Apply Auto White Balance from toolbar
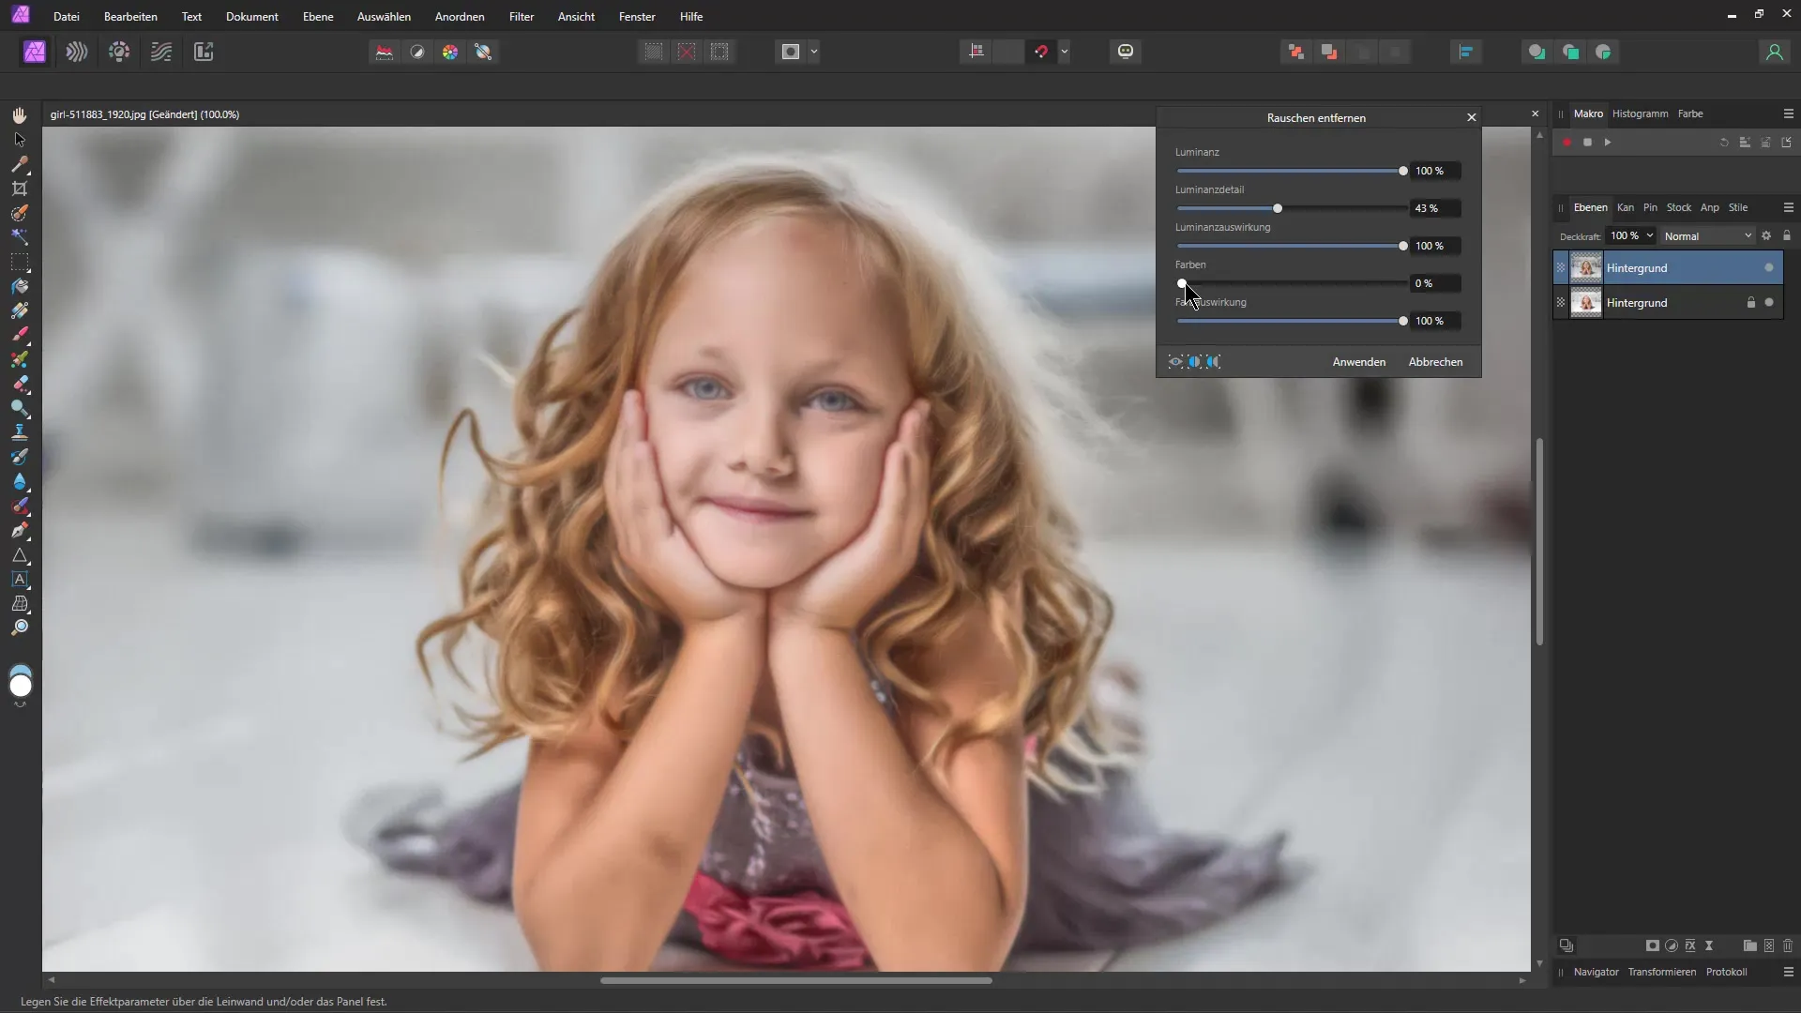1801x1013 pixels. click(x=483, y=53)
